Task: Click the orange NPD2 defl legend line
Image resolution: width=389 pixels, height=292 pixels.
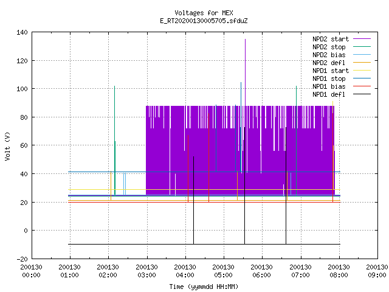Action: 362,63
